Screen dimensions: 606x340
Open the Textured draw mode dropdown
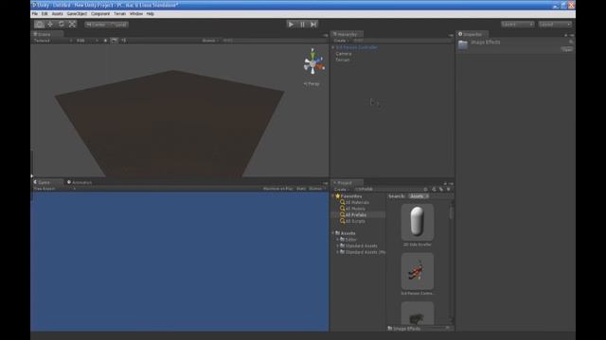tap(53, 41)
